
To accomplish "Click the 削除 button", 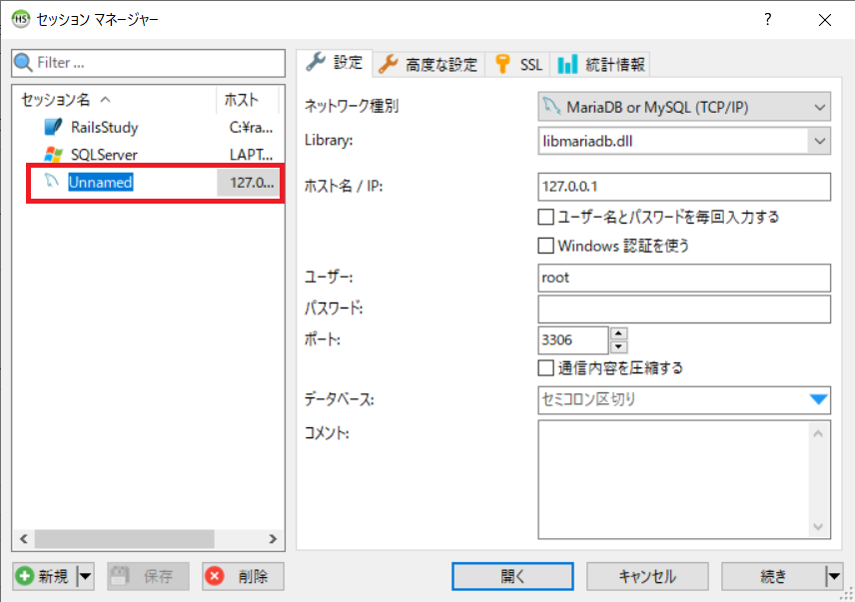I will (243, 576).
